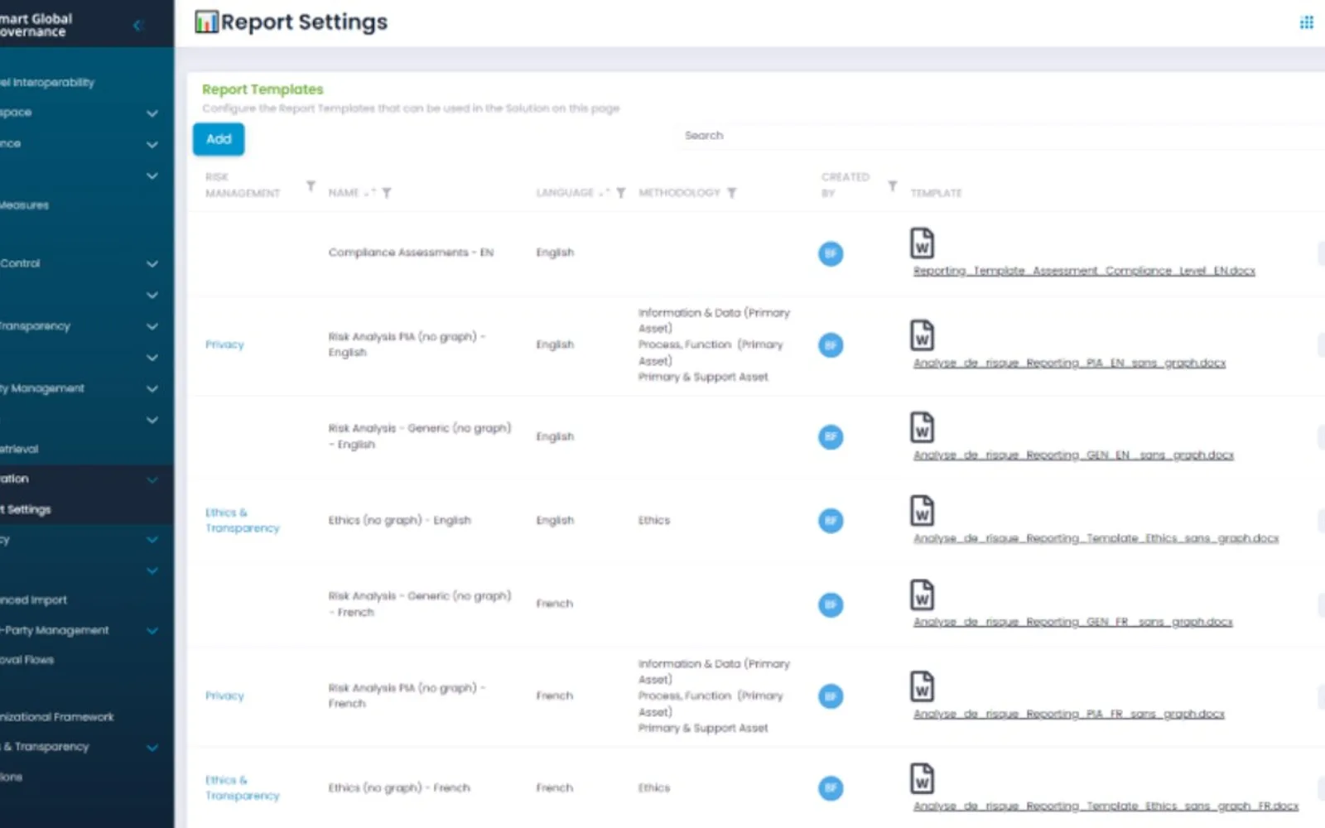Click creator avatar for Compliance Assessments - EN row
Screen dimensions: 1325x828
point(831,253)
